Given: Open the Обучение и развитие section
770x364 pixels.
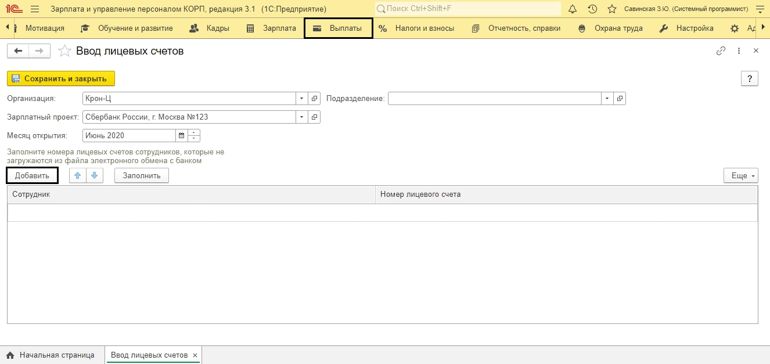Looking at the screenshot, I should click(x=127, y=28).
